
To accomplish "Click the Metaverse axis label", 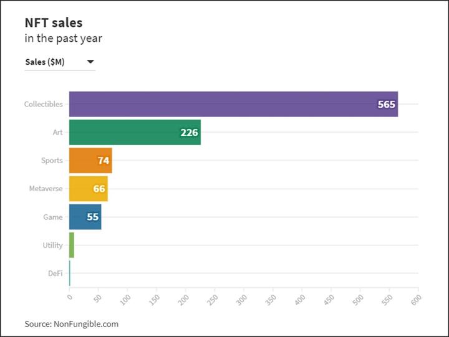I will 46,189.
